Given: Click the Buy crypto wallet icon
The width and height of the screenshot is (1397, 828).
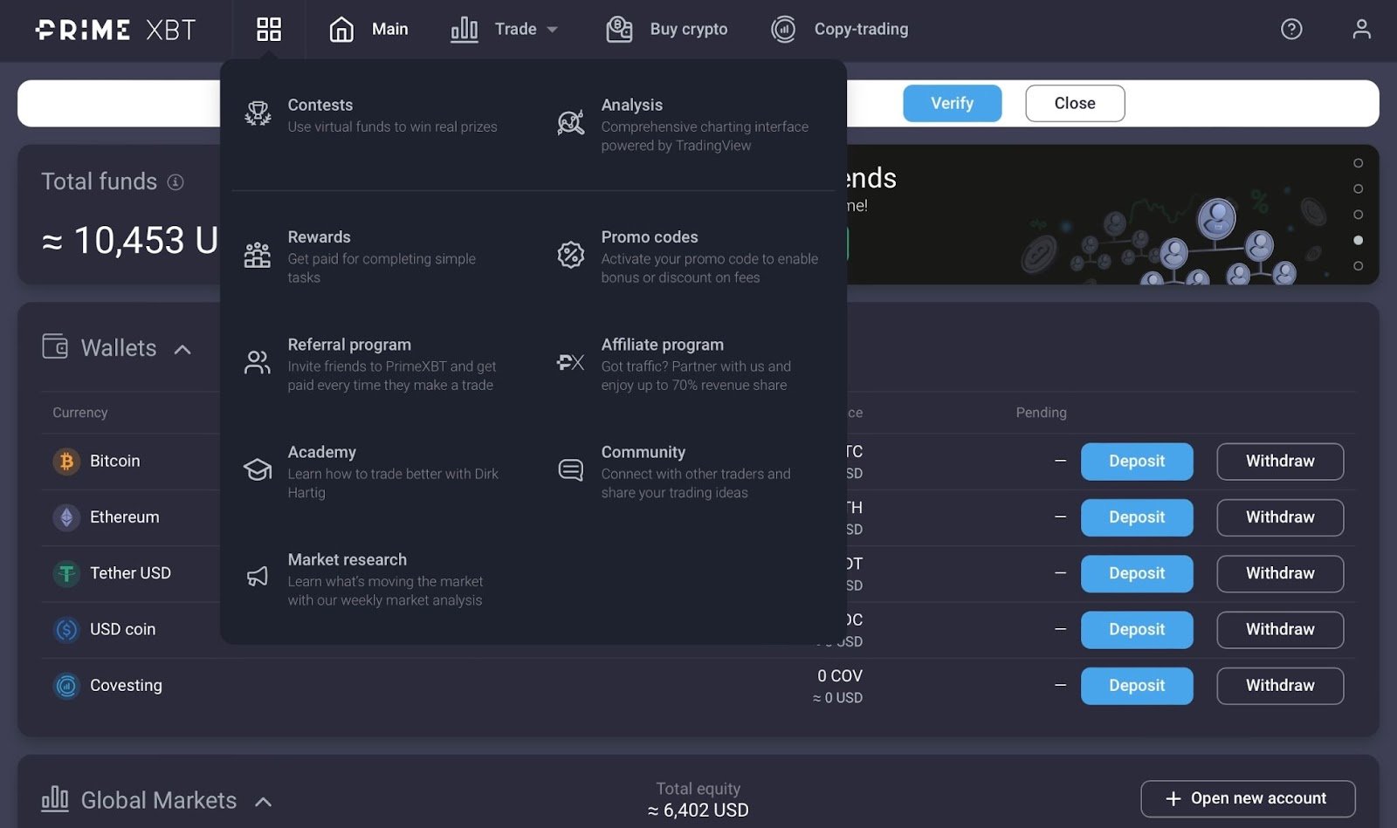Looking at the screenshot, I should click(x=619, y=30).
